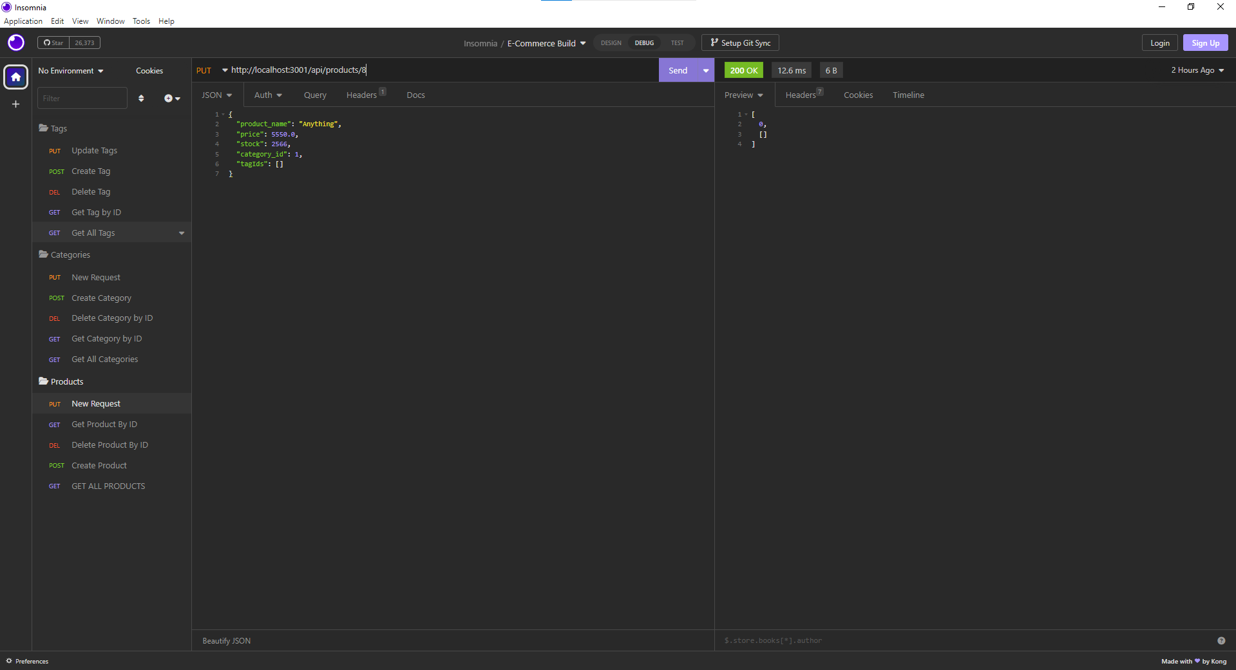The image size is (1236, 670).
Task: Switch to the Timeline tab
Action: tap(908, 95)
